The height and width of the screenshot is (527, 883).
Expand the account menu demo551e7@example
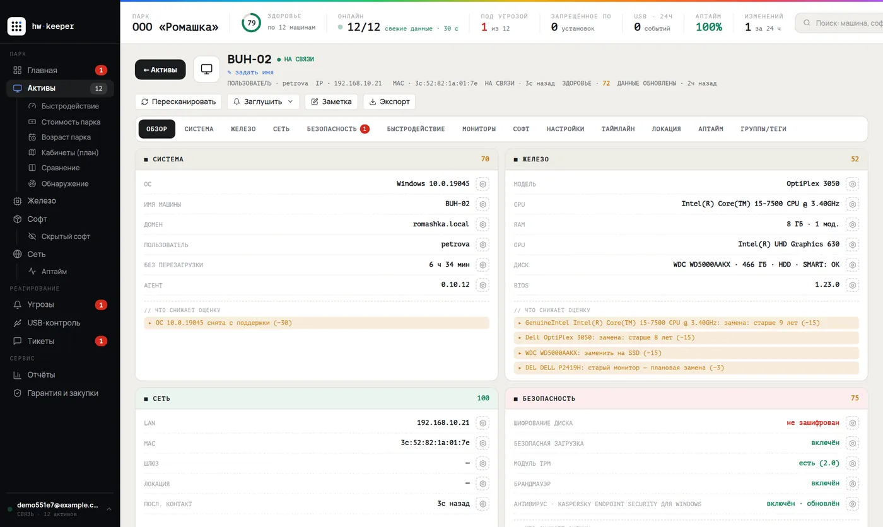click(60, 509)
